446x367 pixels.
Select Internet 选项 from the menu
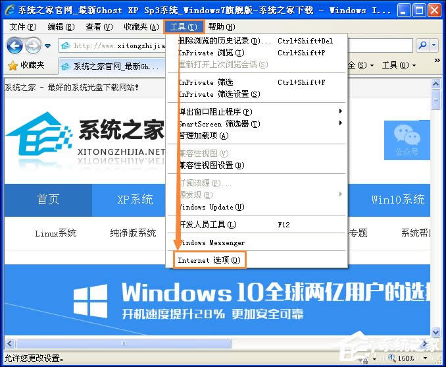(x=209, y=260)
